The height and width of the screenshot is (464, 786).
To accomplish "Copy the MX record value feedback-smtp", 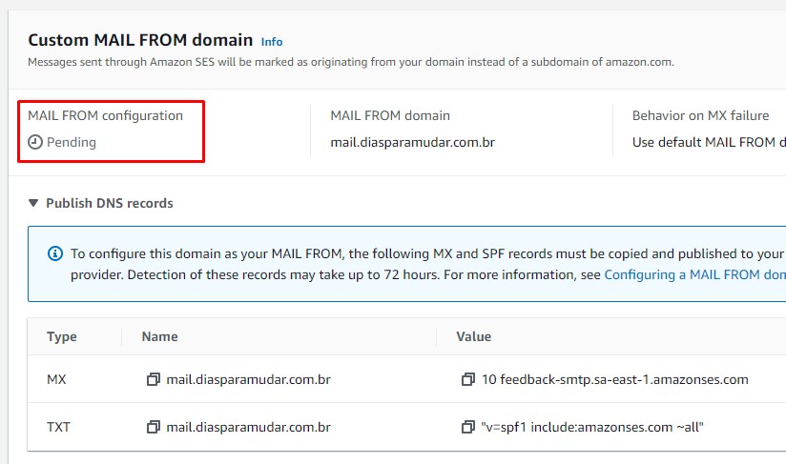I will pyautogui.click(x=467, y=379).
